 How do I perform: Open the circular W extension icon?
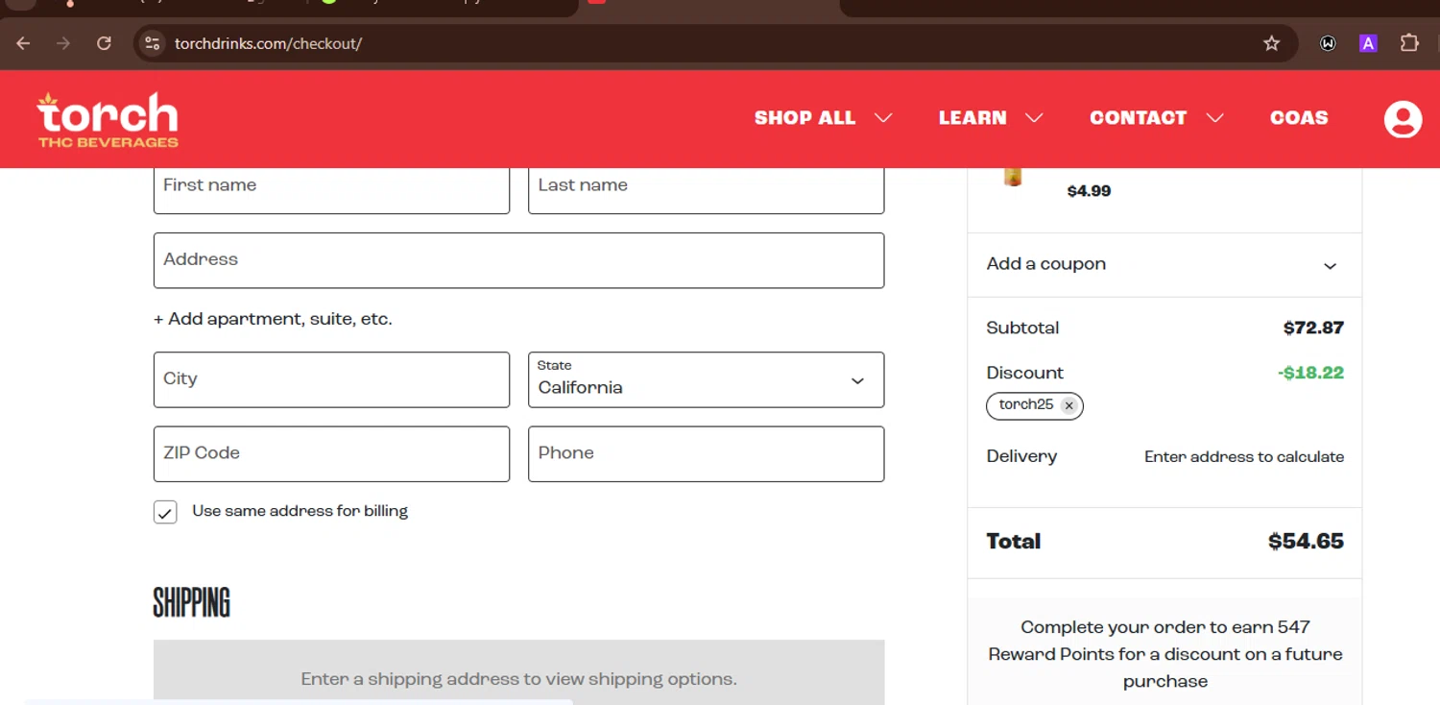pyautogui.click(x=1328, y=43)
